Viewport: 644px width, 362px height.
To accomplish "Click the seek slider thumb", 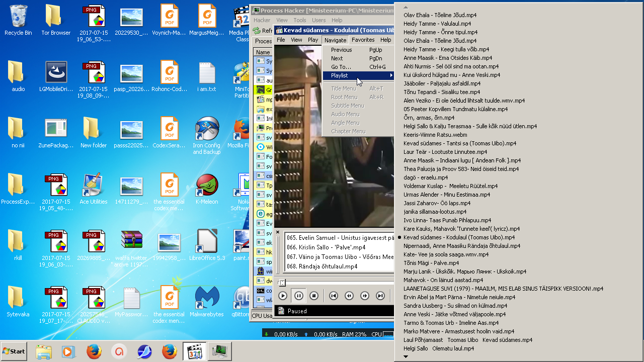I will (282, 283).
